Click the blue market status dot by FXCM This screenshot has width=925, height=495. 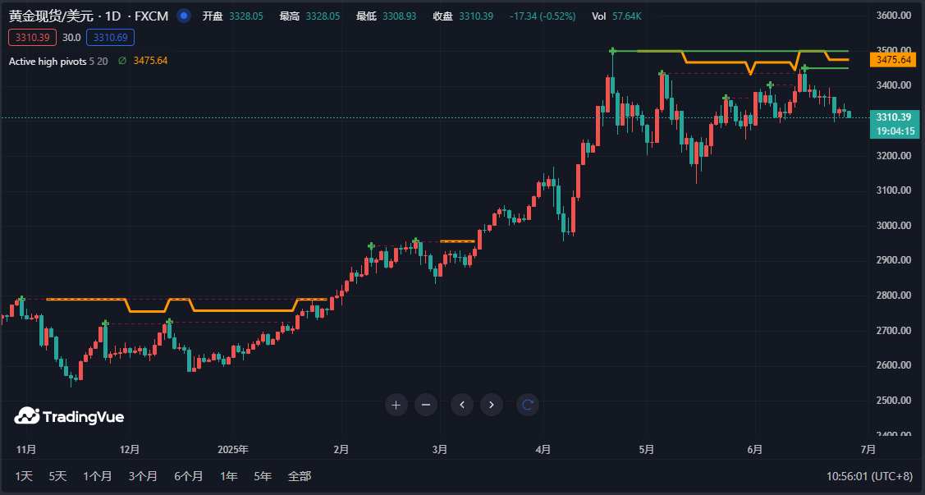(x=184, y=16)
